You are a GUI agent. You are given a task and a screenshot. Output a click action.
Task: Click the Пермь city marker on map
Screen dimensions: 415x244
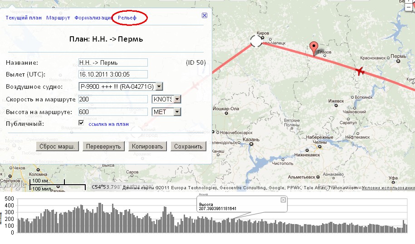pos(399,62)
